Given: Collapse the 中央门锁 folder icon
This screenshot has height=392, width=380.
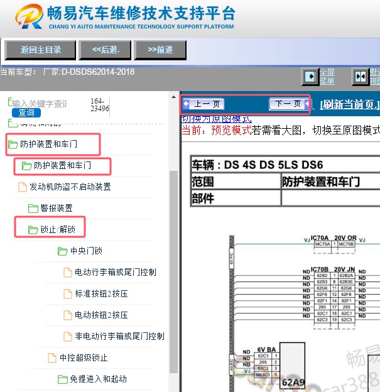Looking at the screenshot, I should point(63,251).
